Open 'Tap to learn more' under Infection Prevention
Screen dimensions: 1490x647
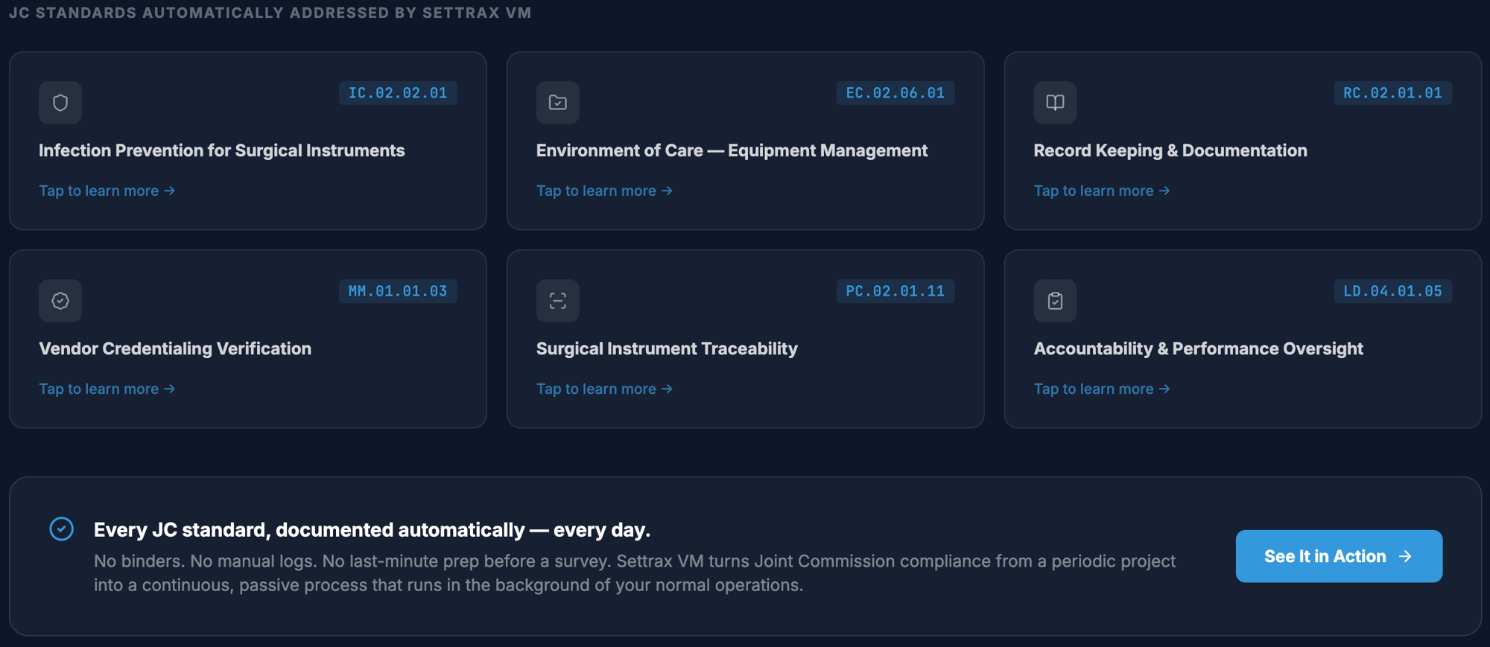[x=107, y=191]
